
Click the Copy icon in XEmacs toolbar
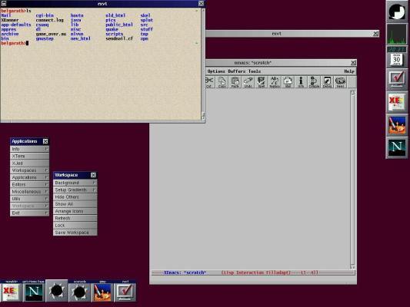pyautogui.click(x=222, y=82)
